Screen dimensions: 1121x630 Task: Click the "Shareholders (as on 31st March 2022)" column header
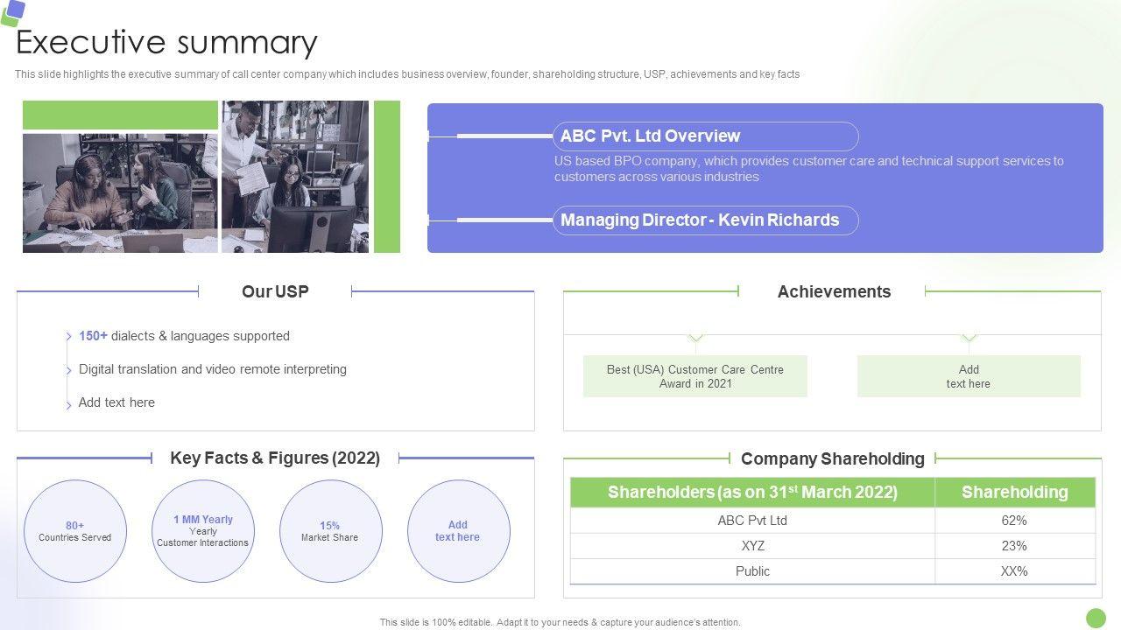[753, 493]
